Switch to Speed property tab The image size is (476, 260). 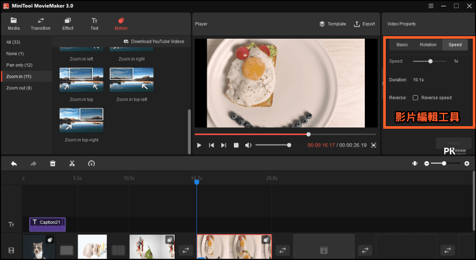(x=455, y=44)
